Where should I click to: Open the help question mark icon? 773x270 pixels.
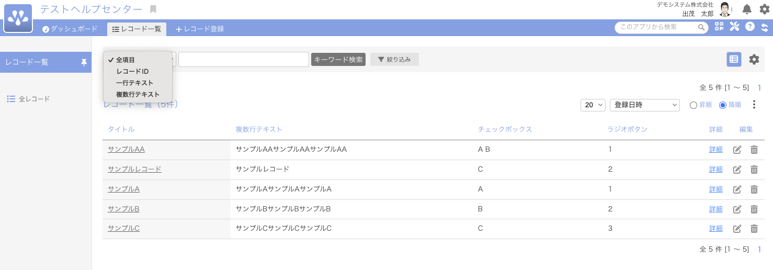click(x=750, y=26)
